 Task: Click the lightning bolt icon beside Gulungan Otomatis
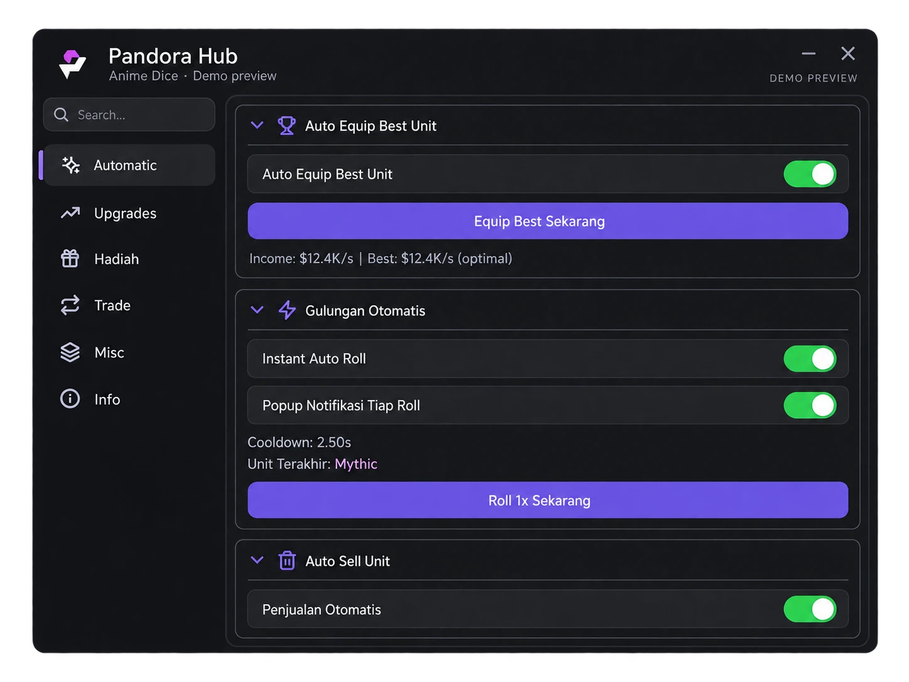click(x=287, y=310)
